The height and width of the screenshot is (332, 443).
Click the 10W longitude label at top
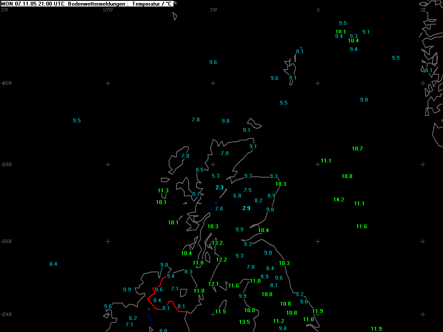point(108,10)
